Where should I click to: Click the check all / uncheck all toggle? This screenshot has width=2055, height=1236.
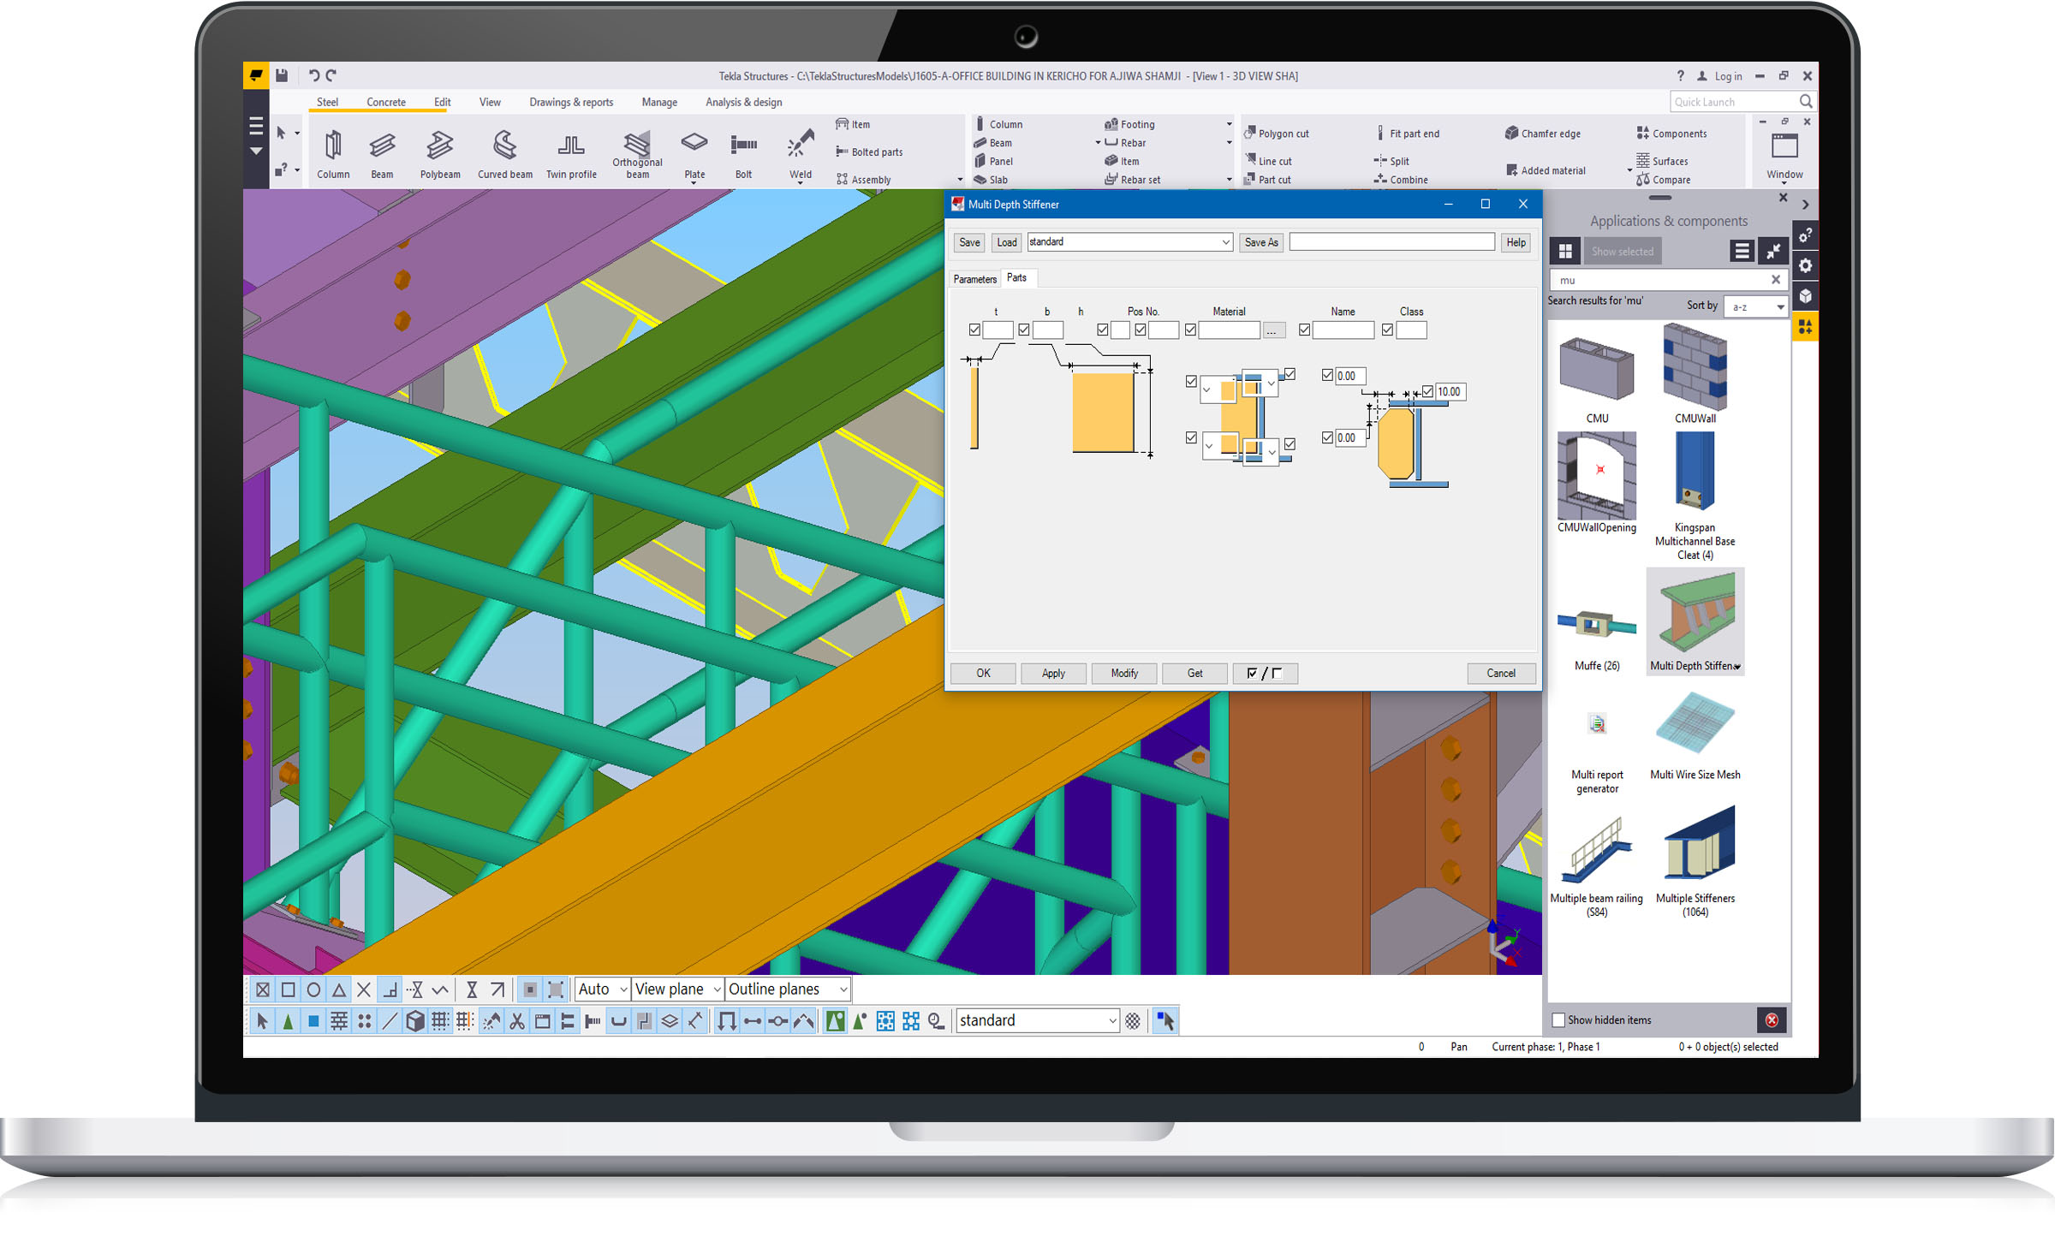pos(1265,673)
